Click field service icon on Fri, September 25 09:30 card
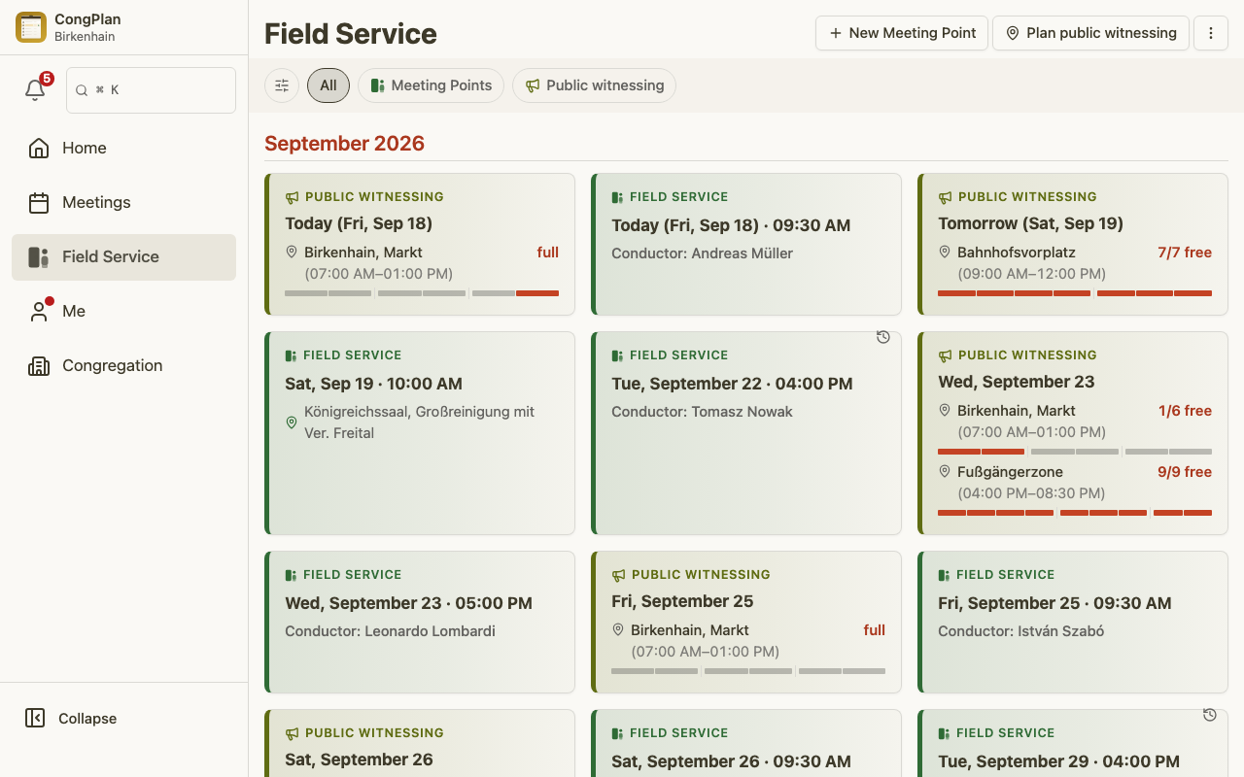This screenshot has height=777, width=1244. (944, 575)
